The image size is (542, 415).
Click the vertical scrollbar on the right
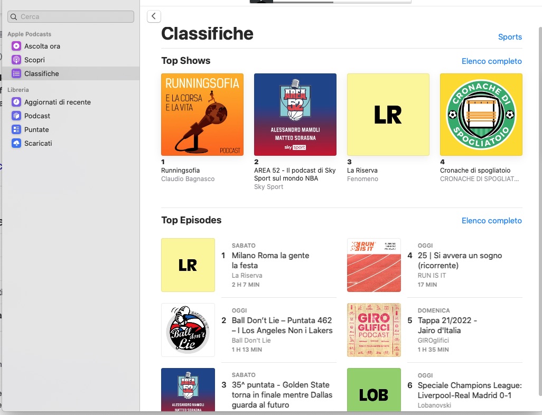point(540,211)
